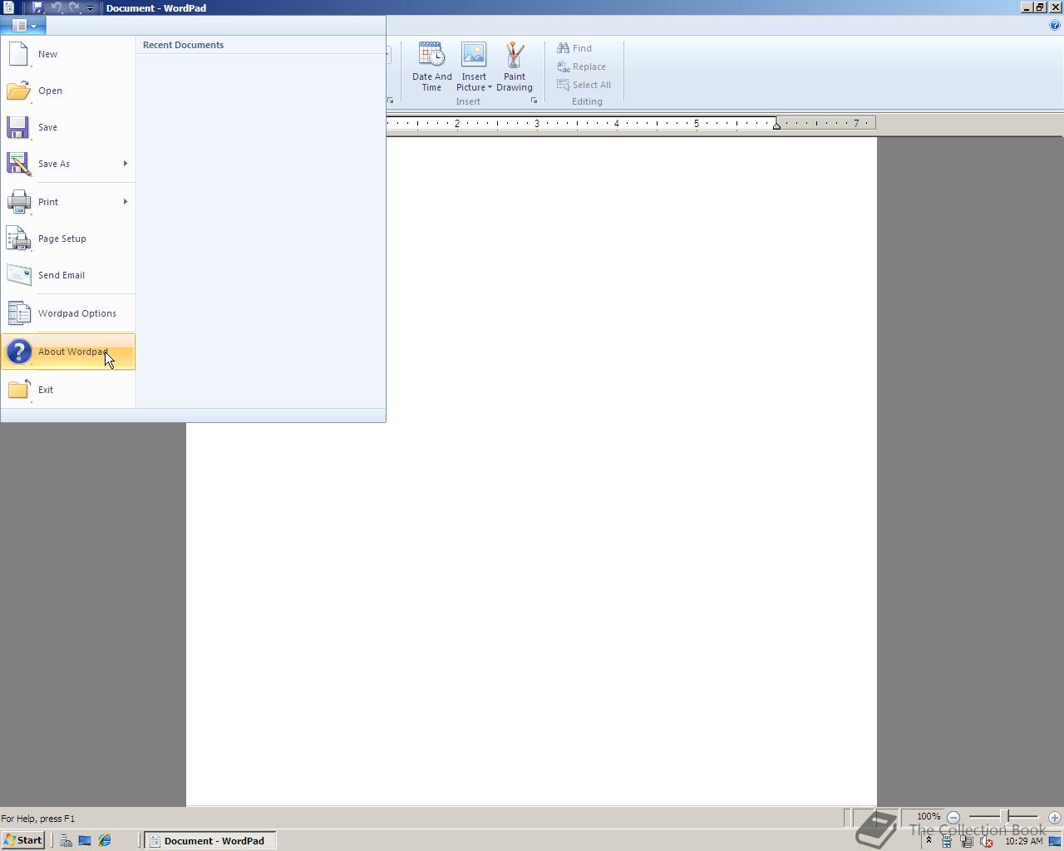1064x851 pixels.
Task: Click the Zoom out minus button
Action: (953, 818)
